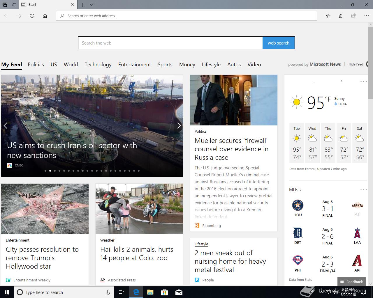The width and height of the screenshot is (373, 298).
Task: Open the Video tab
Action: pos(254,65)
